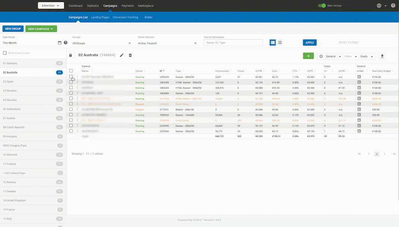Open column settings with the gear icon
This screenshot has height=227, width=399.
(x=321, y=56)
